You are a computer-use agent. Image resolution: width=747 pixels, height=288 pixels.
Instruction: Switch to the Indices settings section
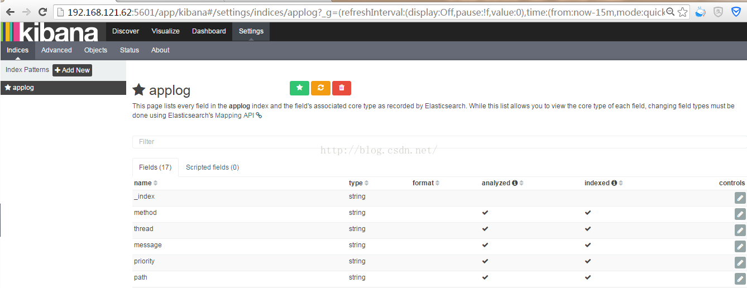pyautogui.click(x=17, y=50)
